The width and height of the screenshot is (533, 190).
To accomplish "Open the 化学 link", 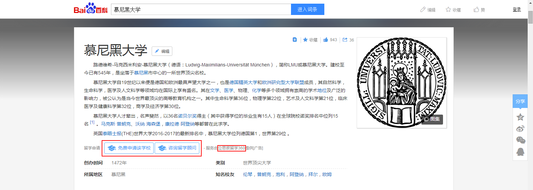I will (257, 90).
